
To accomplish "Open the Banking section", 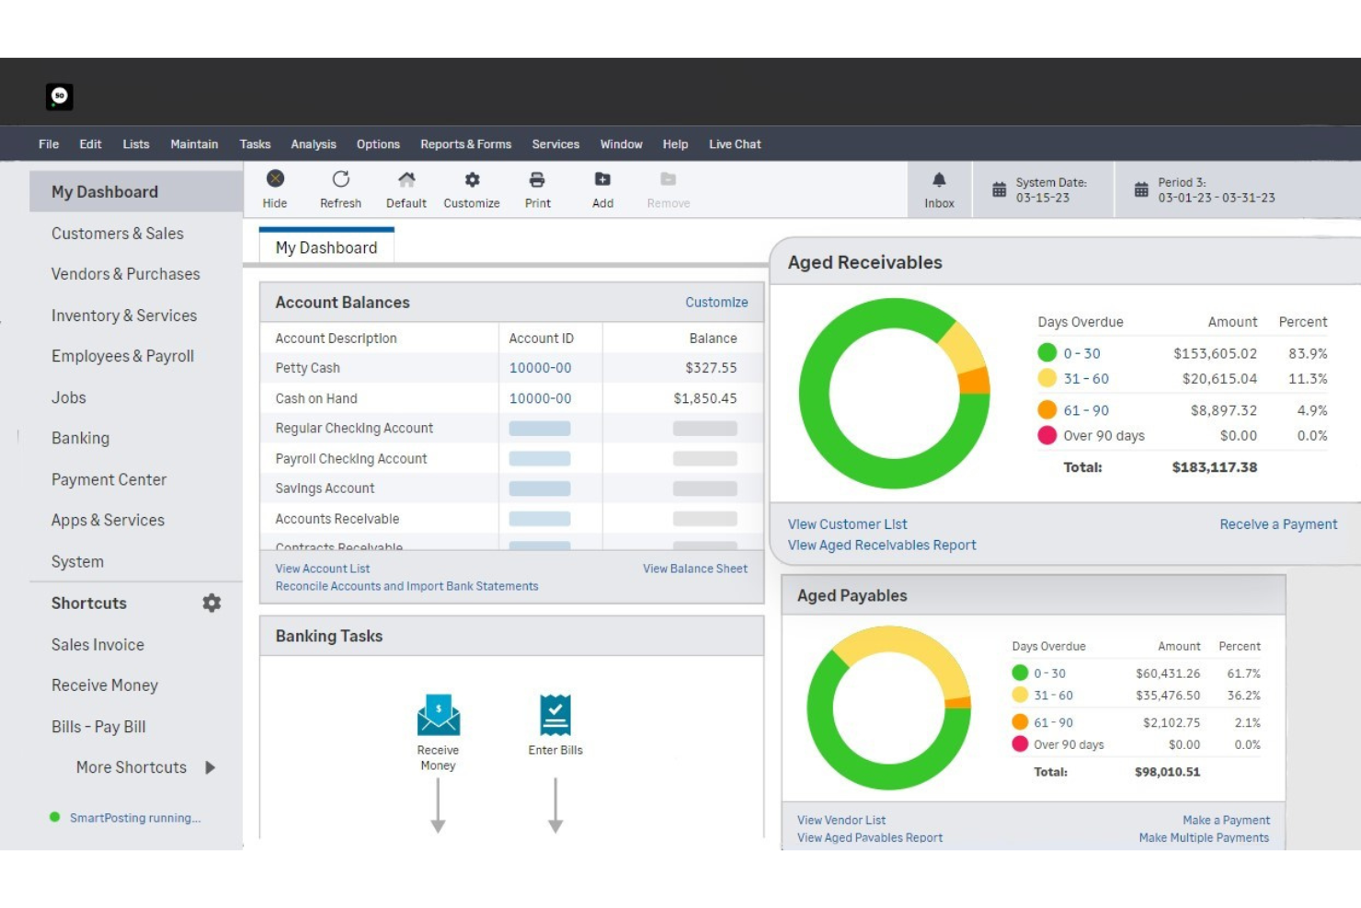I will pos(80,438).
